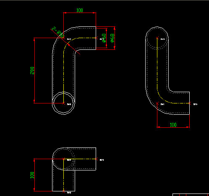Select the horizontal "100" dimension under the right-hand view
Screen dimensions: 209x196
(x=173, y=125)
